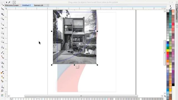Image resolution: width=178 pixels, height=100 pixels.
Task: Select the Drop Shadow tool
Action: (2, 62)
